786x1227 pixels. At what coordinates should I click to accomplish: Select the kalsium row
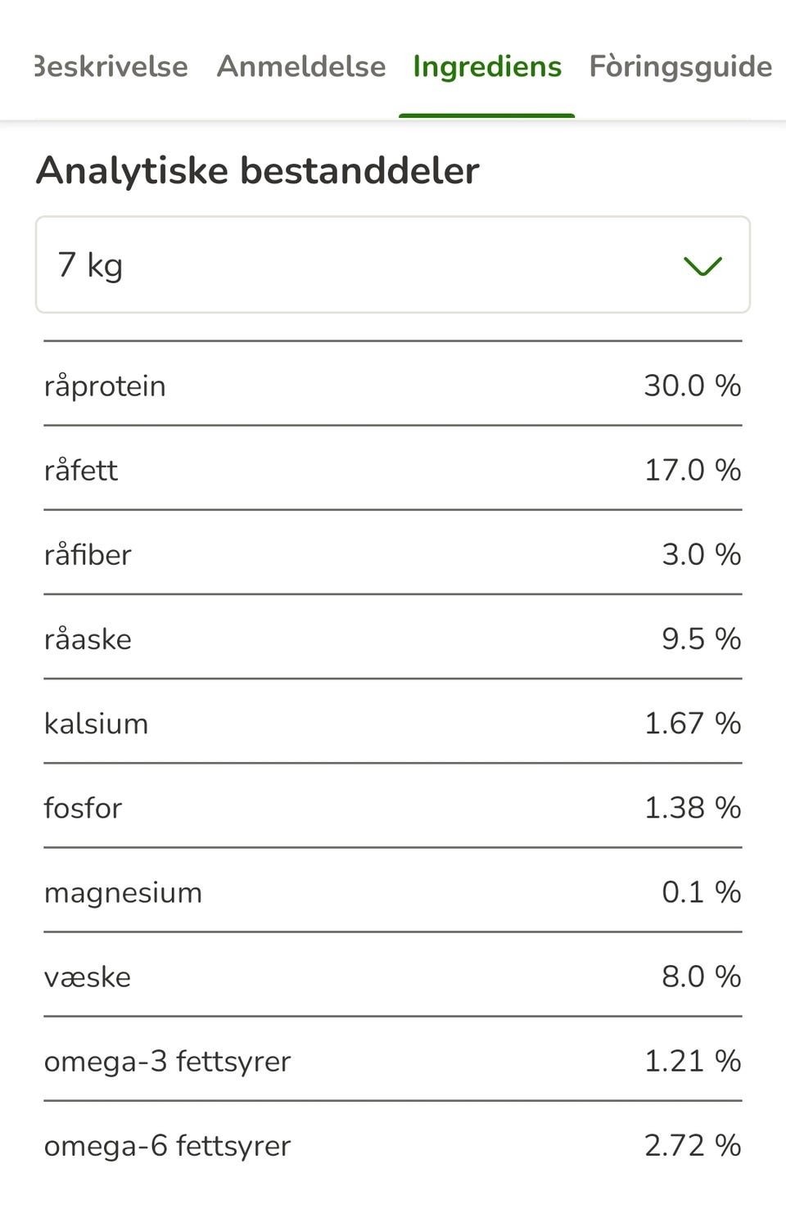[393, 721]
